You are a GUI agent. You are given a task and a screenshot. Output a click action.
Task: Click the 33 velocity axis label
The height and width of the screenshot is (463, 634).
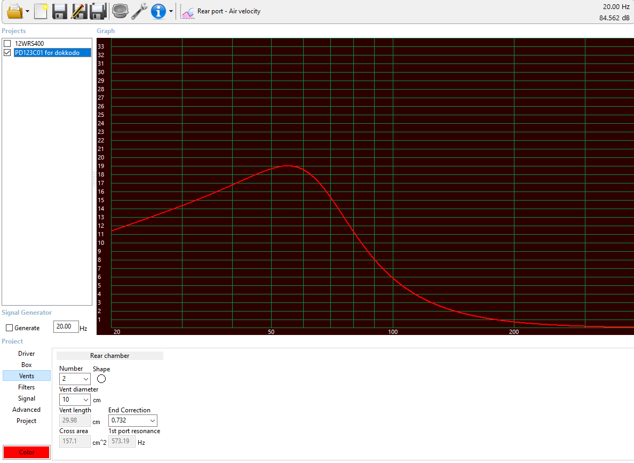[x=101, y=46]
